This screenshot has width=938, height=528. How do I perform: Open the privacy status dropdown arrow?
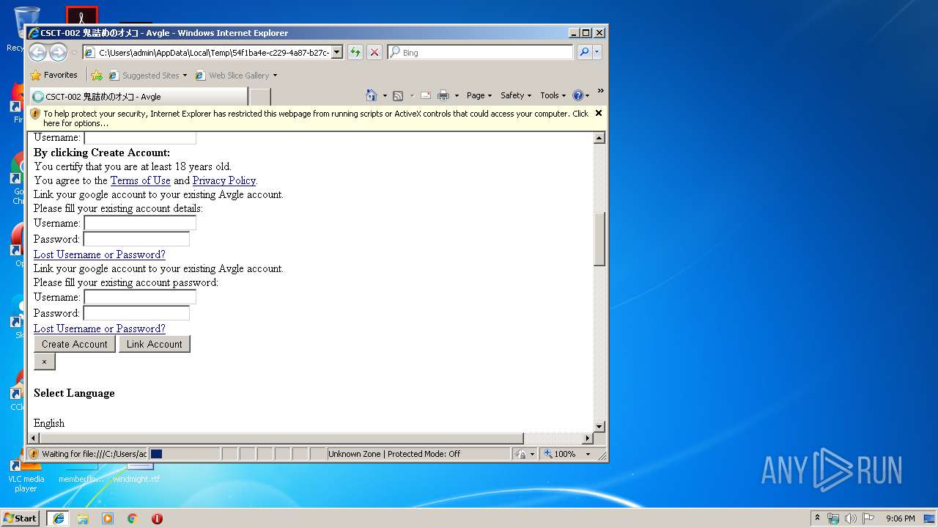tap(532, 454)
